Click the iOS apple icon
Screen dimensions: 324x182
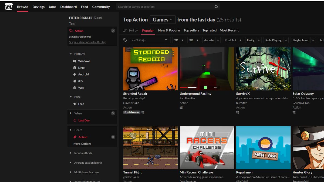click(75, 81)
